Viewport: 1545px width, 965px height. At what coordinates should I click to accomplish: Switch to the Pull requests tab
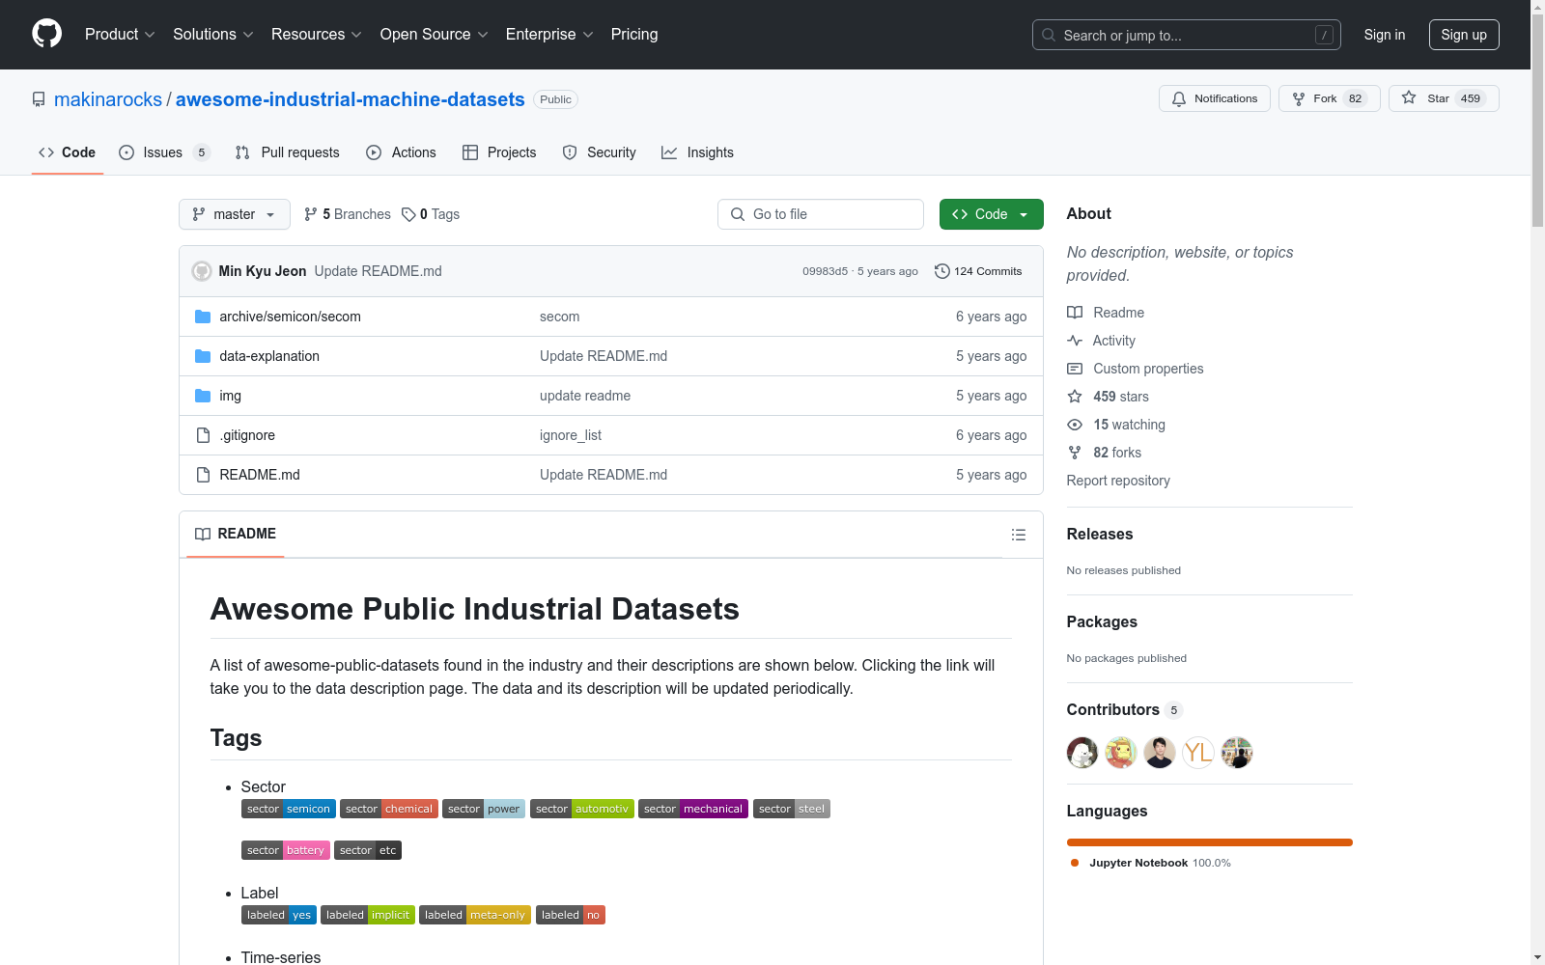288,152
